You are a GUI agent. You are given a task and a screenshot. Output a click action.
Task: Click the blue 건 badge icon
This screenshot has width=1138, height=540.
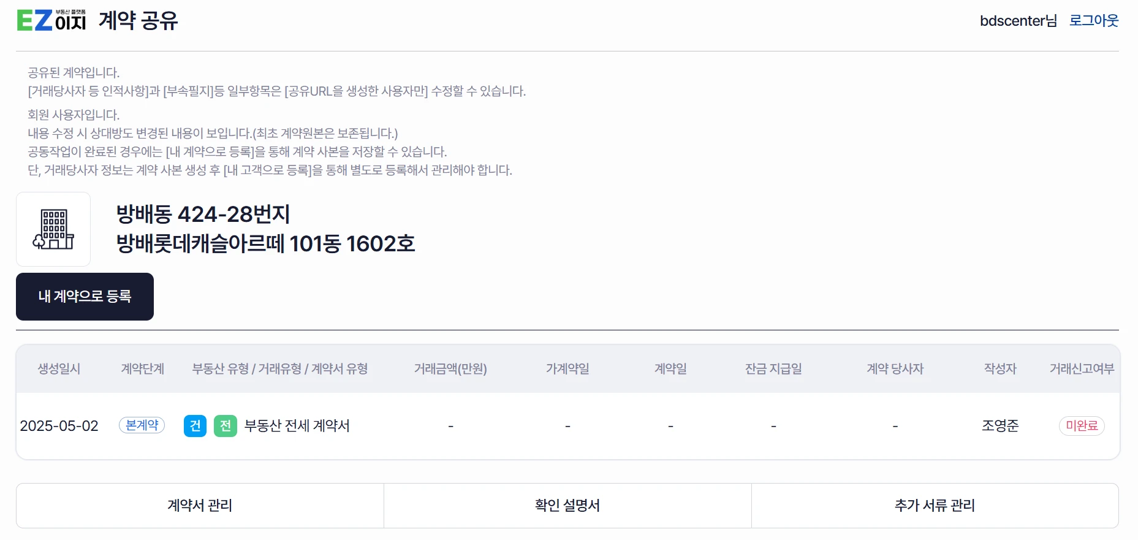195,426
